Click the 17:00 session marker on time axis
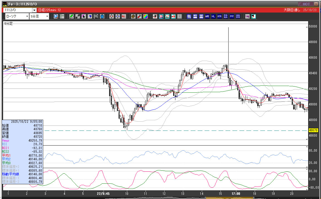The image size is (321, 199). tap(236, 193)
